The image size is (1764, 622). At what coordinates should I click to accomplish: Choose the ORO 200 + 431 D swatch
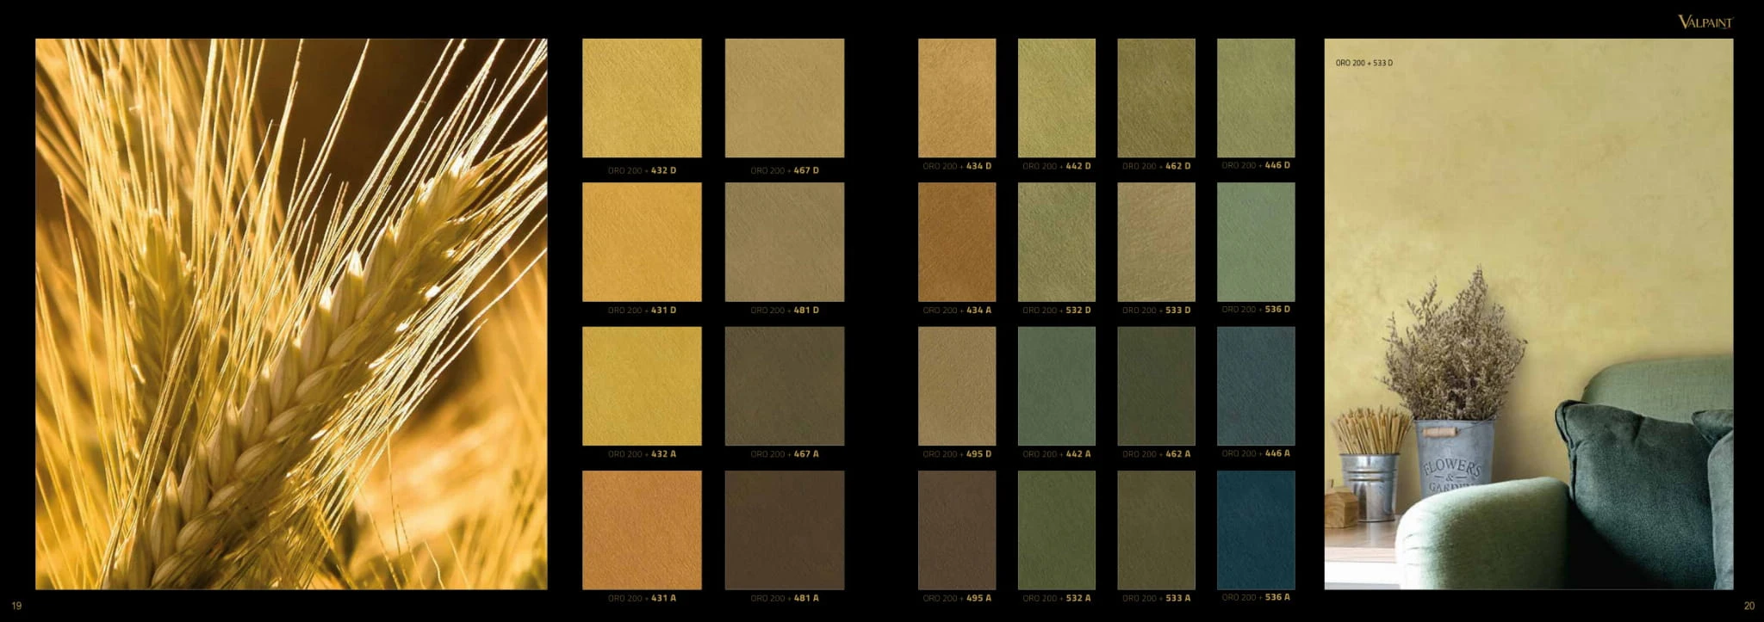click(x=642, y=242)
